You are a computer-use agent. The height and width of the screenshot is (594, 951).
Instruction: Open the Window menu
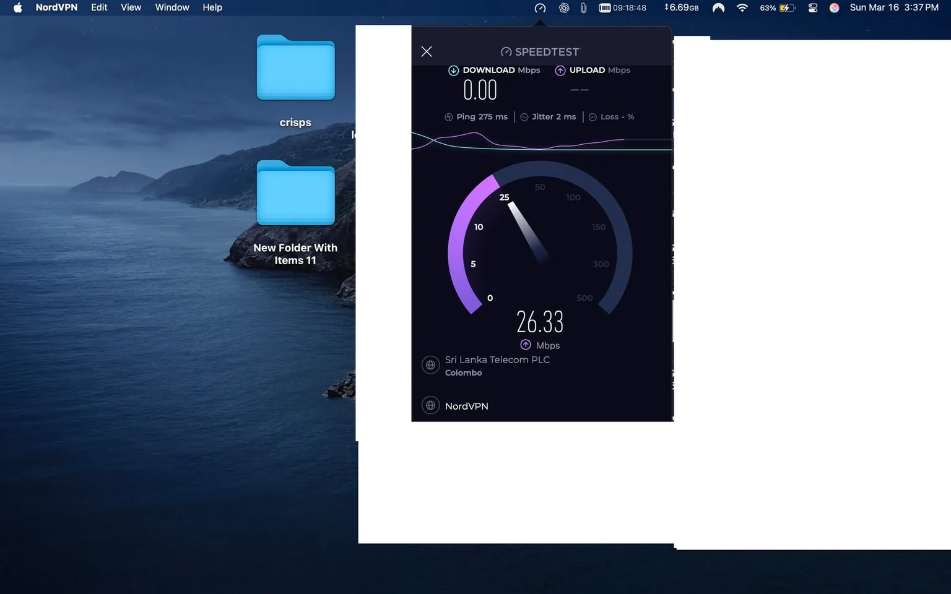pos(172,7)
